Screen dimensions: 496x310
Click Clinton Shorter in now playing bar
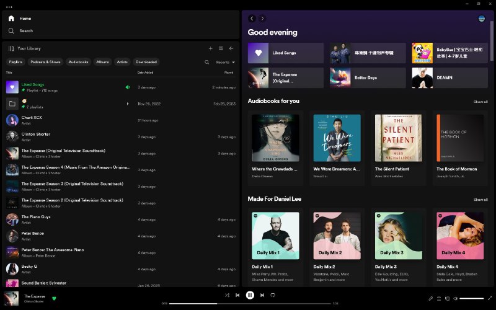34,301
